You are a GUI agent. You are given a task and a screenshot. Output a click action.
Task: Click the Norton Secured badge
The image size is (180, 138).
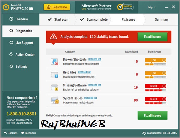[125, 7]
